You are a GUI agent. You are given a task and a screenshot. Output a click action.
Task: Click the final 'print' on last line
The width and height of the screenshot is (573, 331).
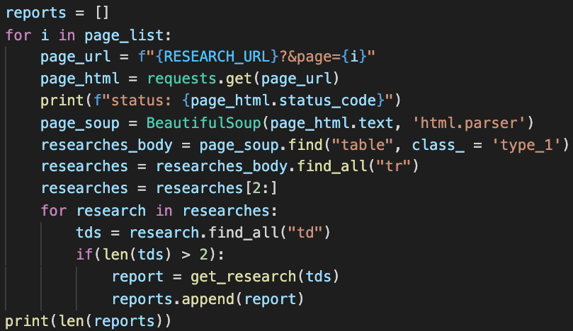(x=27, y=322)
